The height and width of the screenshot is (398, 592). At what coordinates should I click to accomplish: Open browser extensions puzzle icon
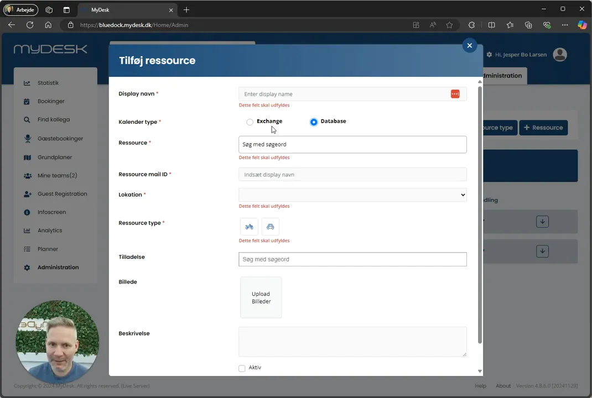click(x=471, y=25)
